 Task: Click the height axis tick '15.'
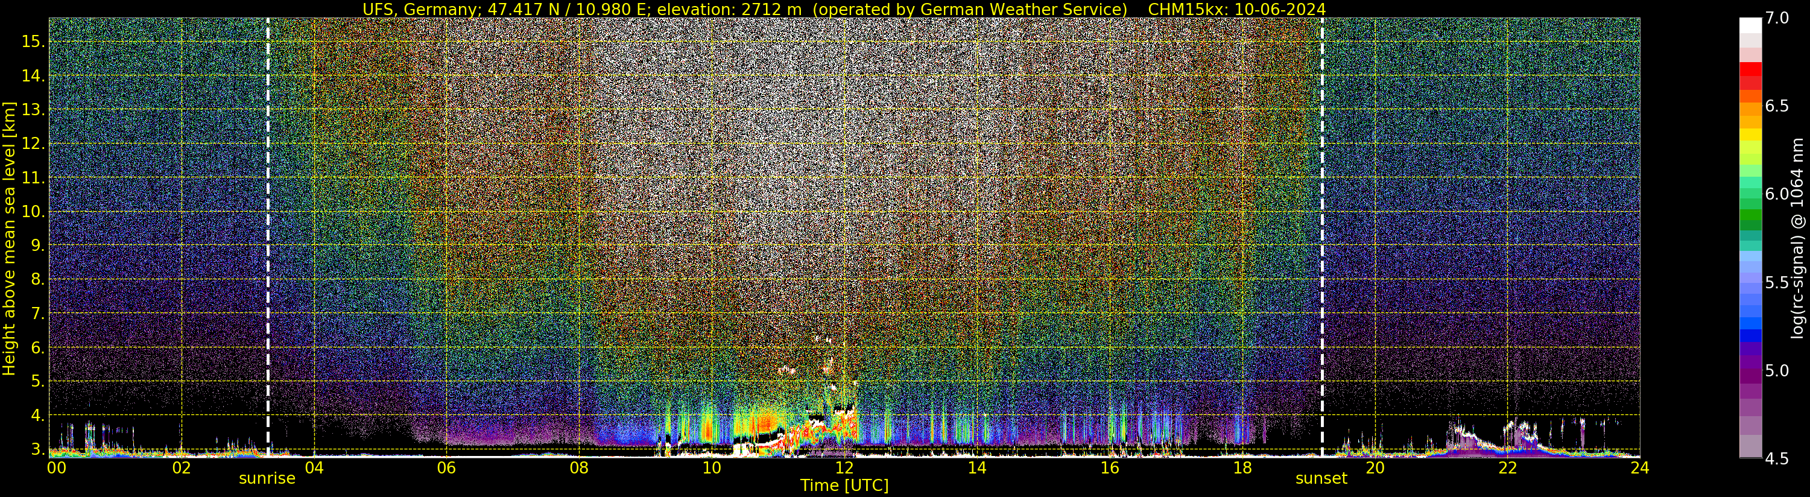(x=33, y=42)
